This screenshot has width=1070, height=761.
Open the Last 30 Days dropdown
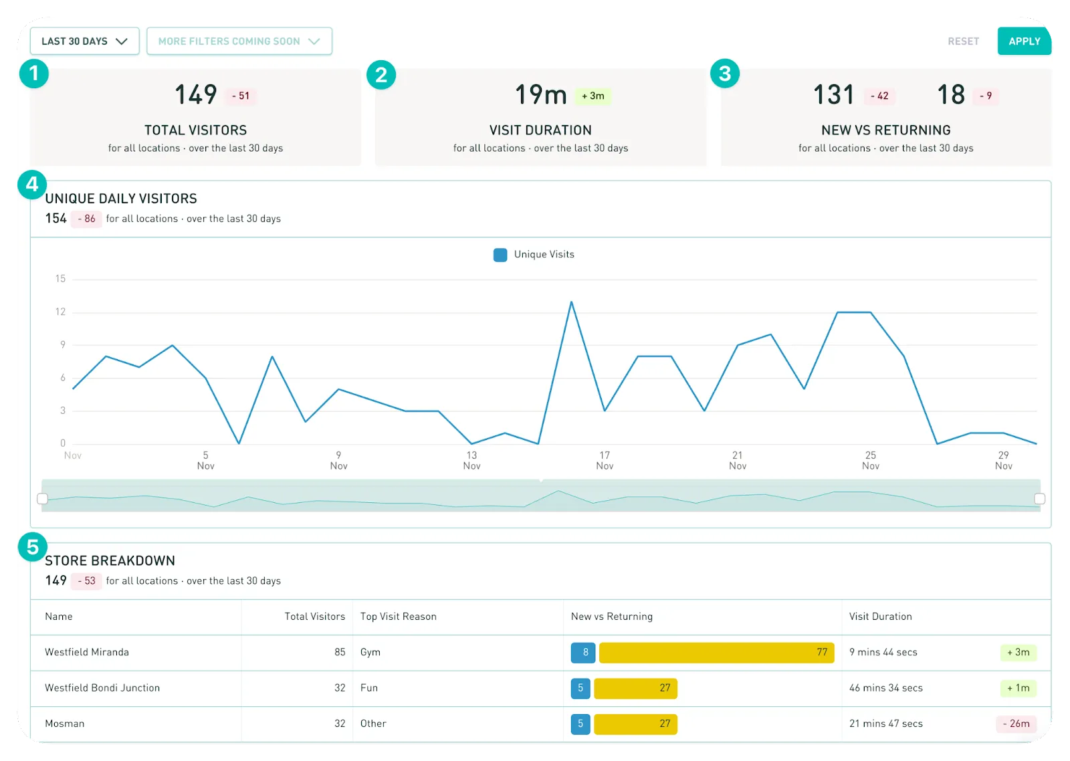(84, 41)
